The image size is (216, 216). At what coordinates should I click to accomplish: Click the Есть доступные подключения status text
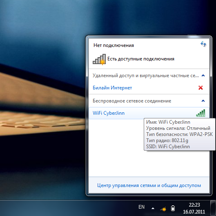point(141,59)
